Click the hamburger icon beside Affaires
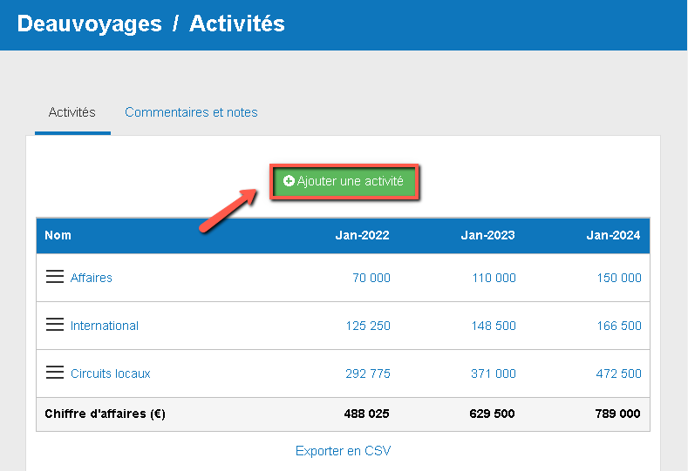Image resolution: width=688 pixels, height=471 pixels. 55,277
